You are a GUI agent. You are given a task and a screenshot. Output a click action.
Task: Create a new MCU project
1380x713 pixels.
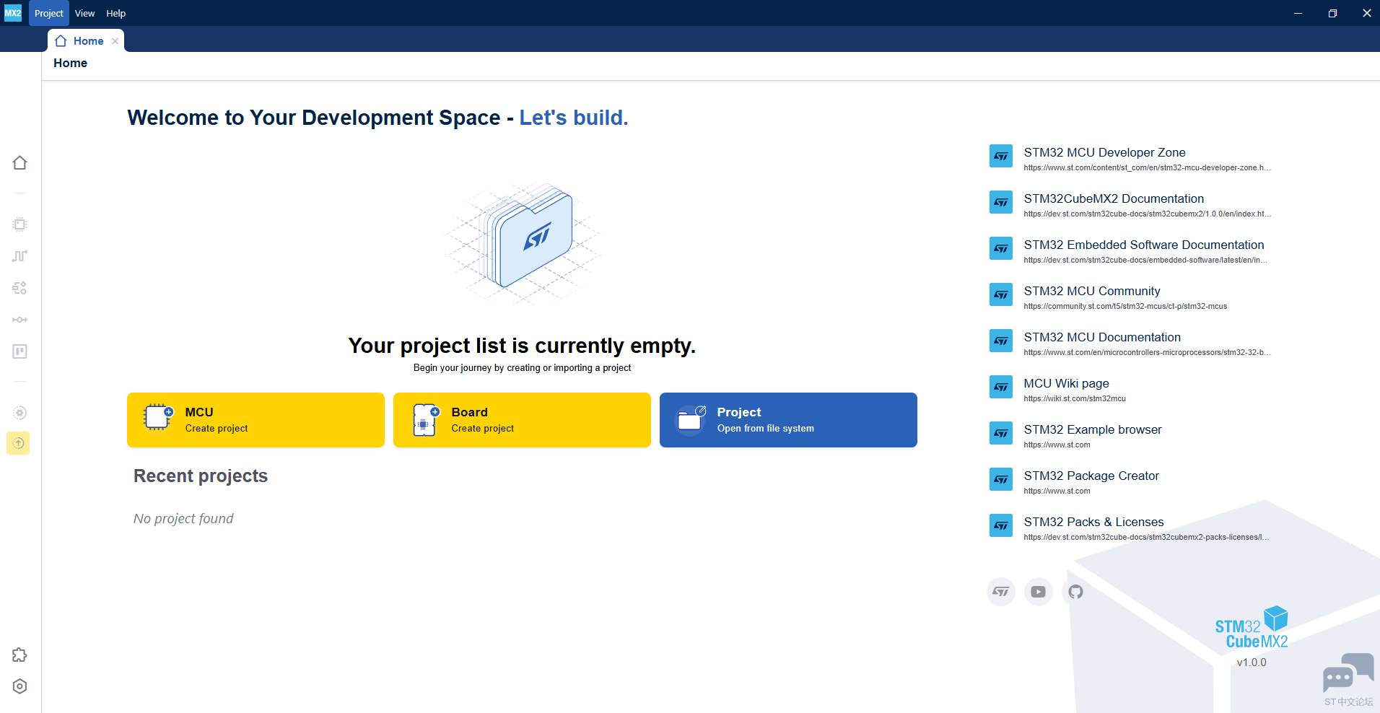tap(256, 420)
